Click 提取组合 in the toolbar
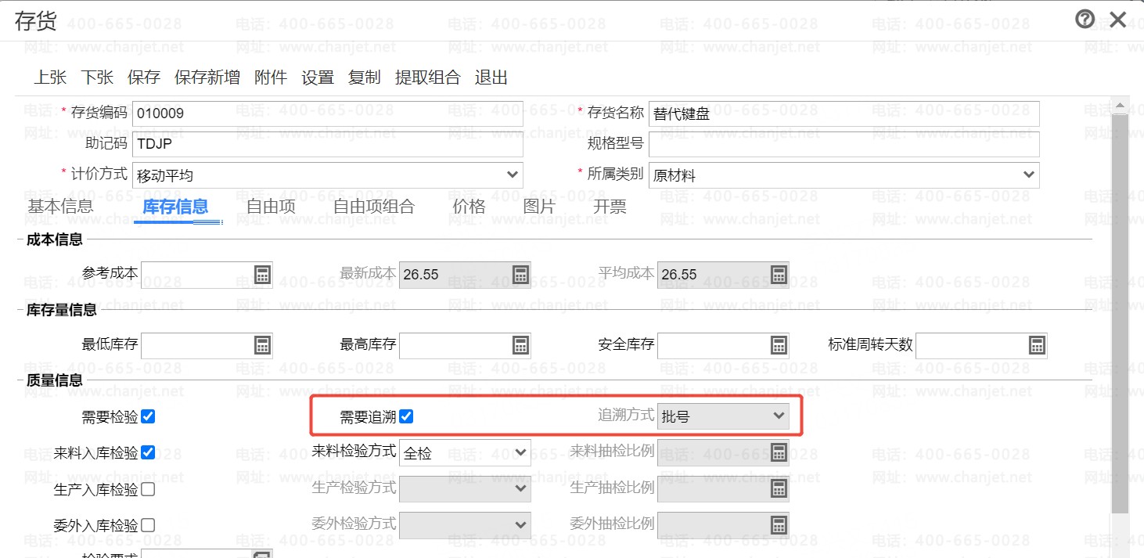Image resolution: width=1144 pixels, height=558 pixels. tap(428, 77)
